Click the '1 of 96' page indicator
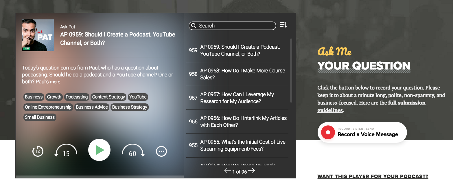Image resolution: width=453 pixels, height=190 pixels. pyautogui.click(x=240, y=172)
